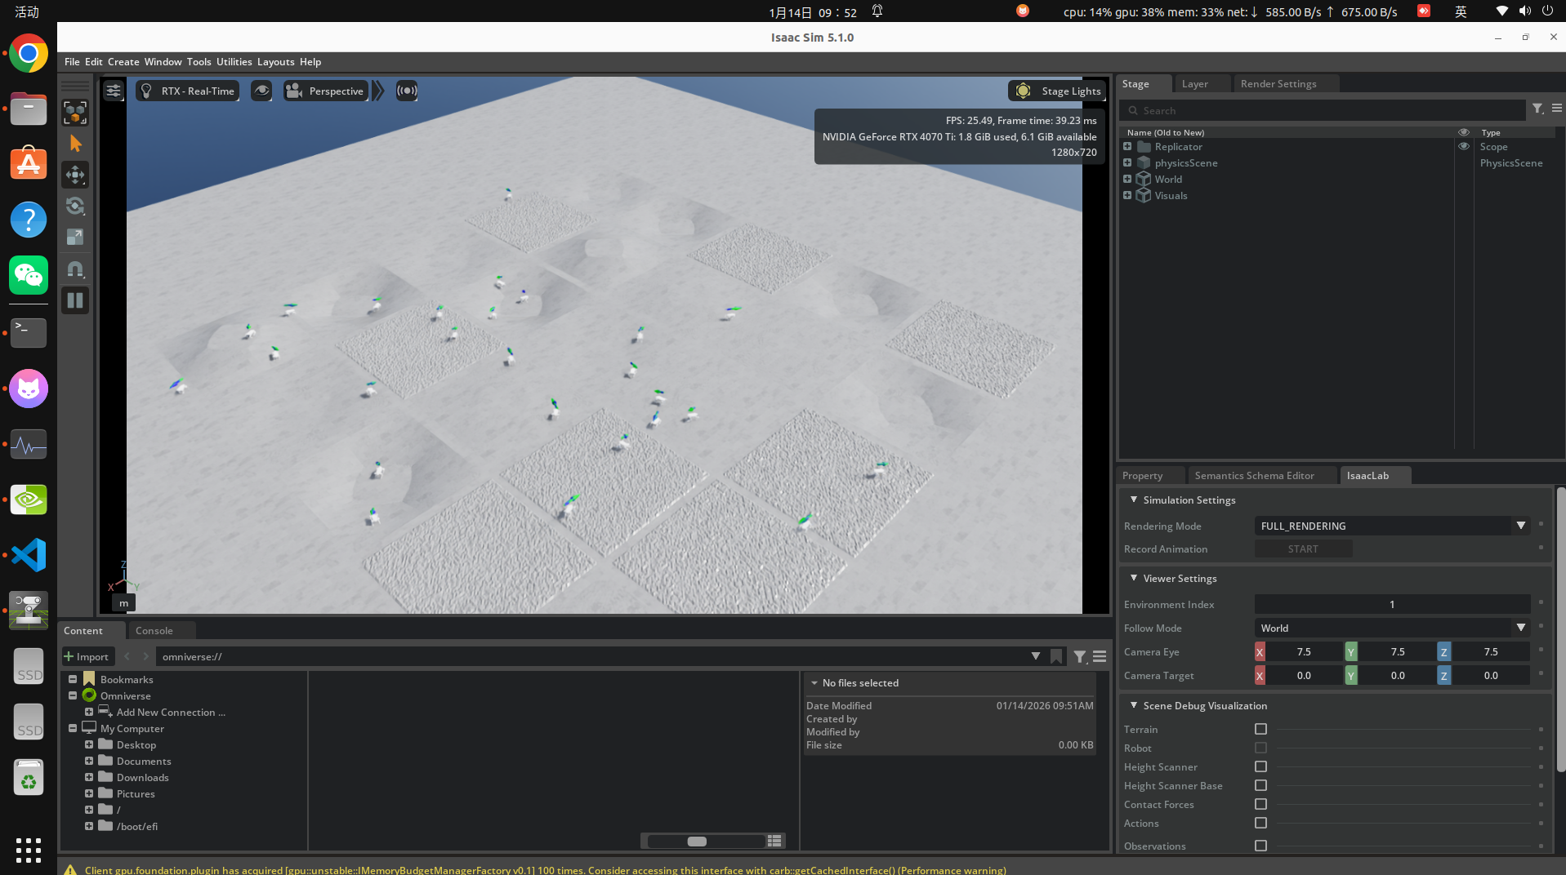1566x875 pixels.
Task: Open the File menu
Action: [x=72, y=62]
